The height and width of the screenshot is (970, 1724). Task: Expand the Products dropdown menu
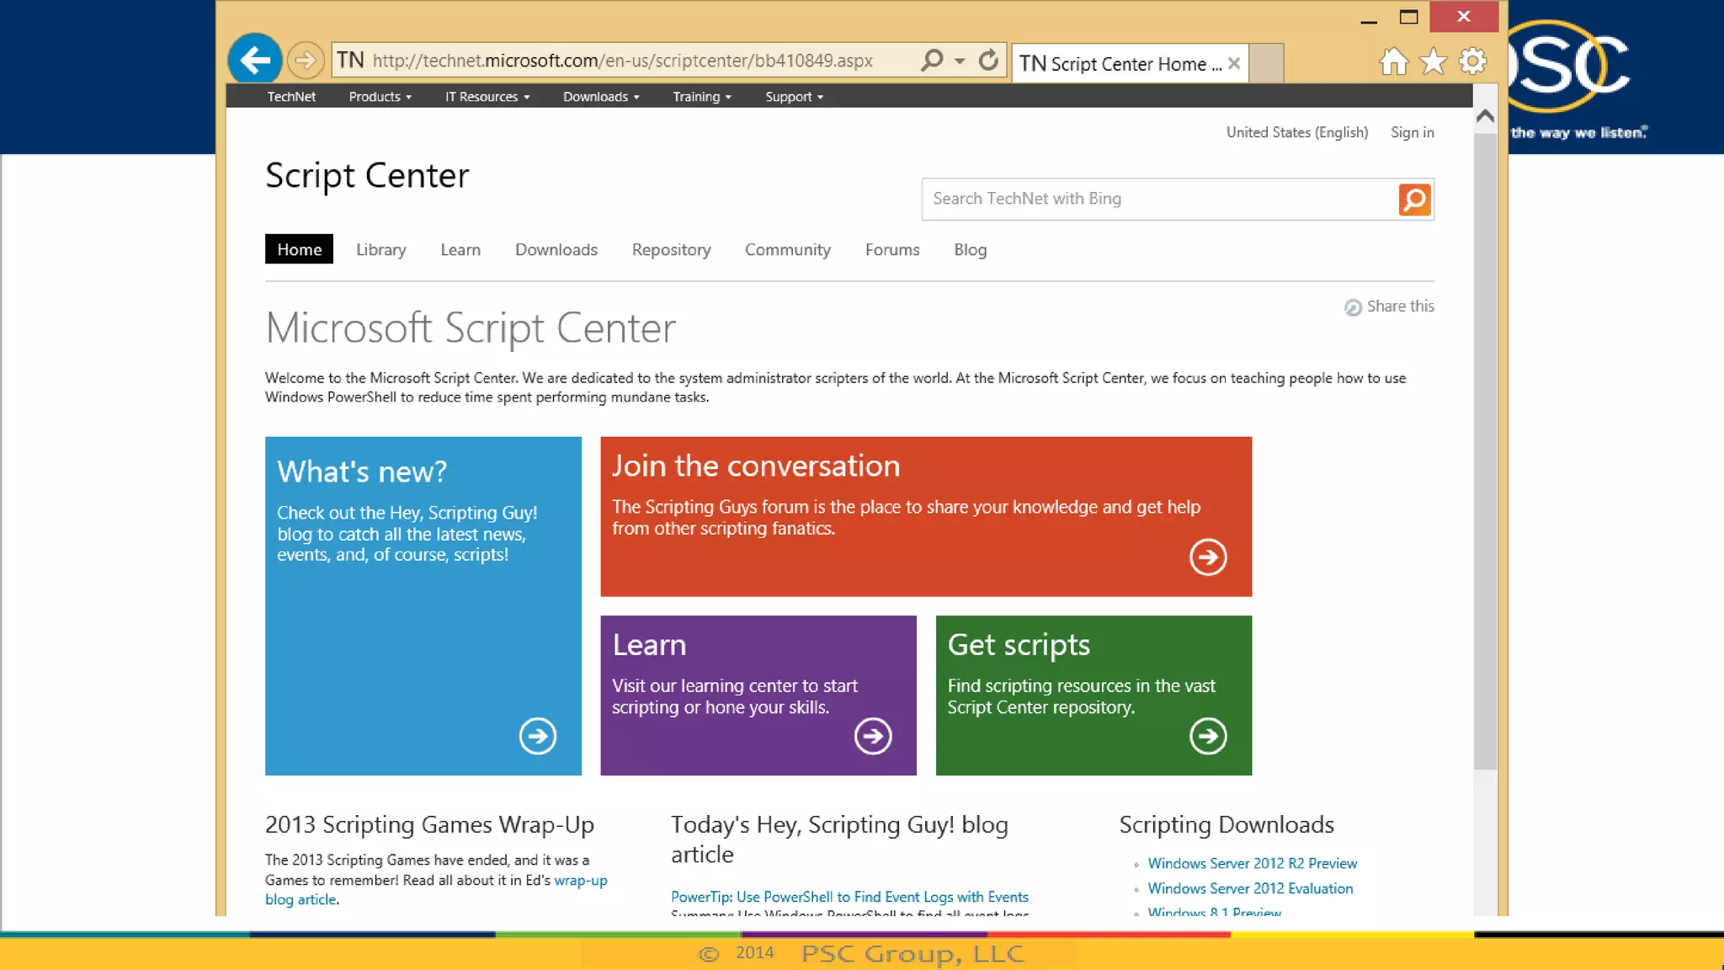[380, 97]
